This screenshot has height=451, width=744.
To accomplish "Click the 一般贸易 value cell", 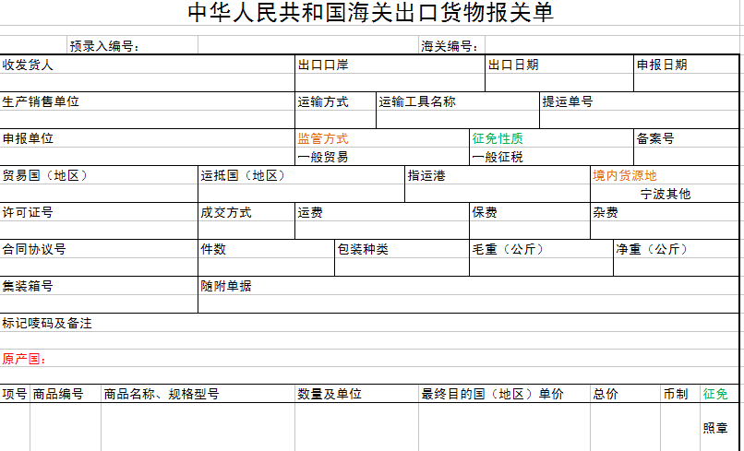I will click(382, 157).
